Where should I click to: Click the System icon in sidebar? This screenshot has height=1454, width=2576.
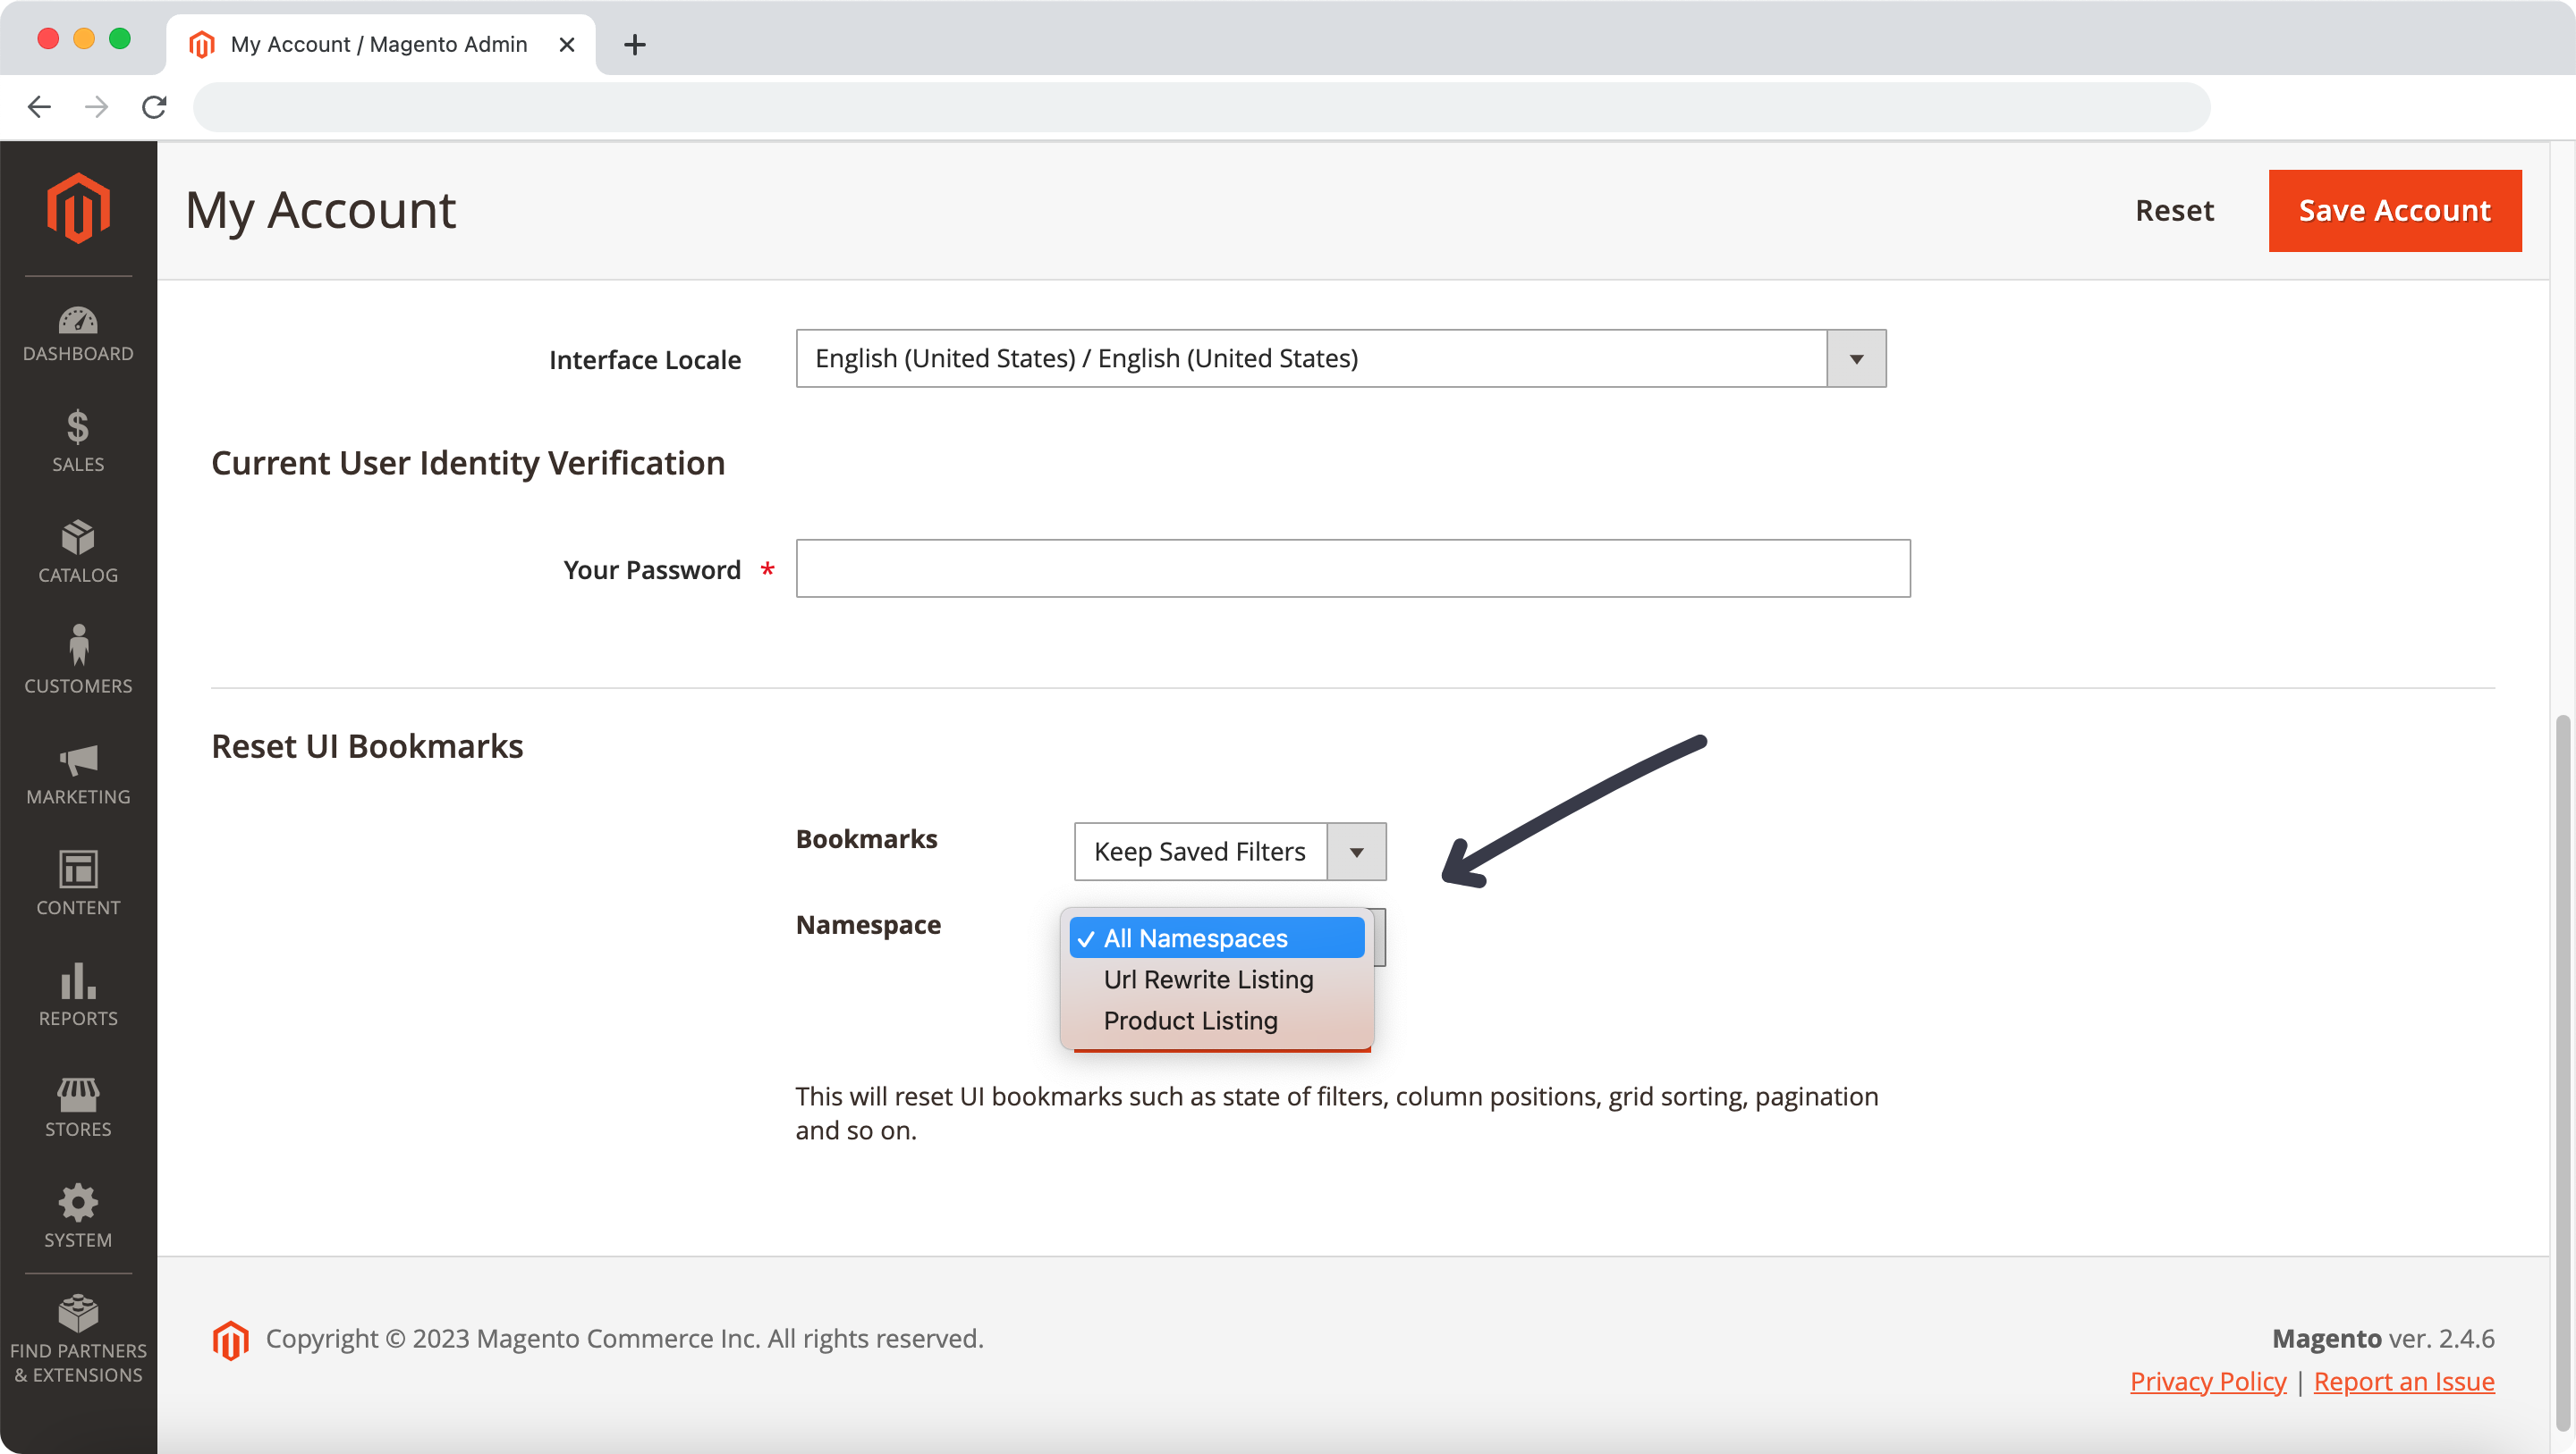tap(78, 1203)
